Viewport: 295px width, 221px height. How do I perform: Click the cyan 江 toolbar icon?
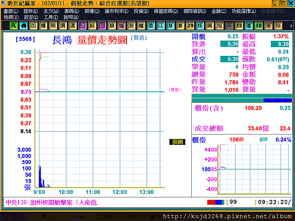(x=161, y=26)
